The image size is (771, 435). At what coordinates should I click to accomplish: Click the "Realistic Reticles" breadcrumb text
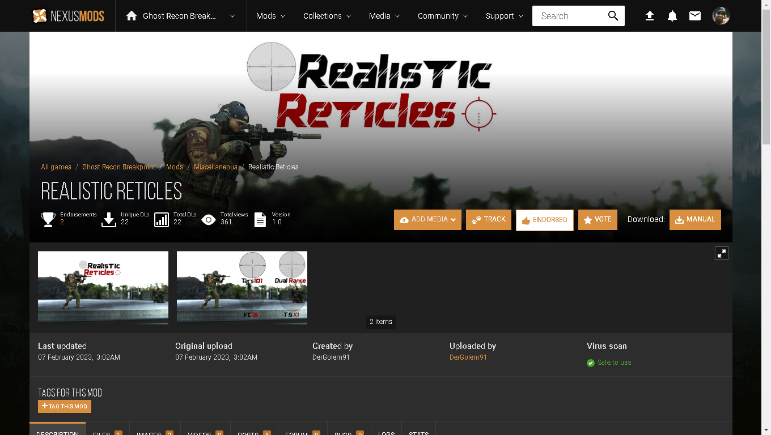point(273,167)
